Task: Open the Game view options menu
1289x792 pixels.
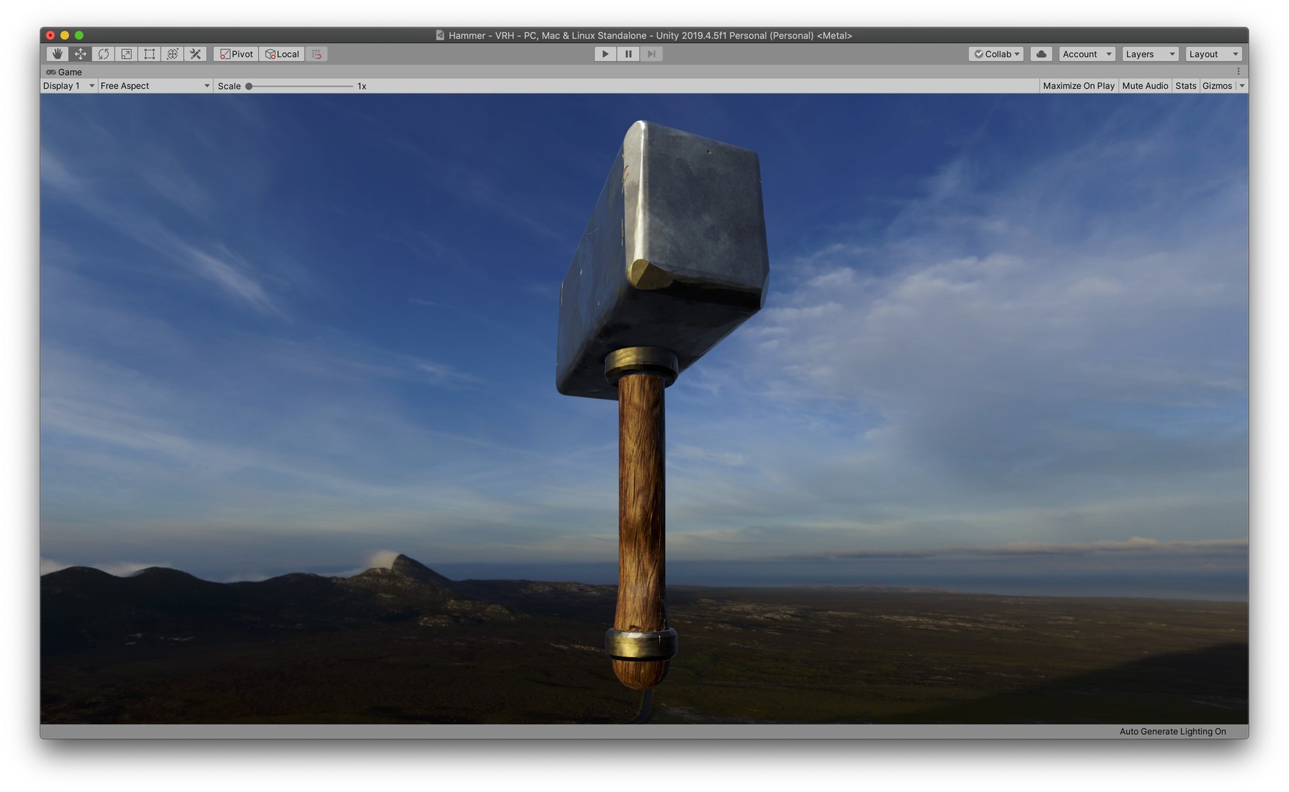Action: (x=1238, y=72)
